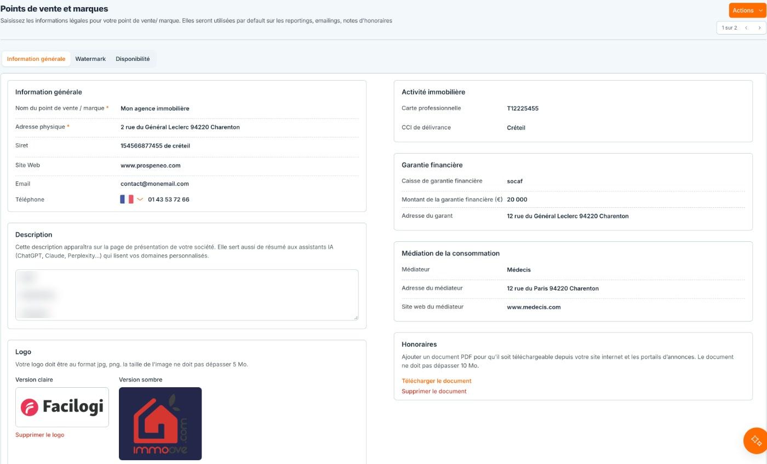Viewport: 767px width, 464px height.
Task: Switch to the Watermark tab
Action: [90, 59]
